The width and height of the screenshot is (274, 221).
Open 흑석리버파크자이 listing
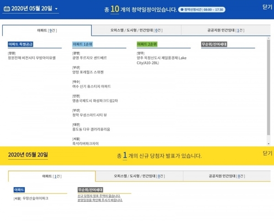tap(85, 144)
